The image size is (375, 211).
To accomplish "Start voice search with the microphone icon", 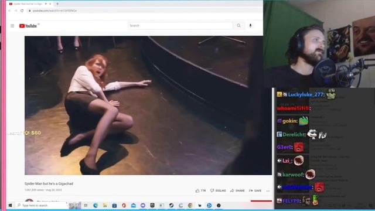I will 250,26.
